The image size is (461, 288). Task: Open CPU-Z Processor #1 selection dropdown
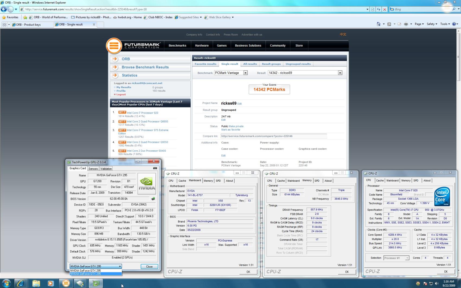coord(396,258)
